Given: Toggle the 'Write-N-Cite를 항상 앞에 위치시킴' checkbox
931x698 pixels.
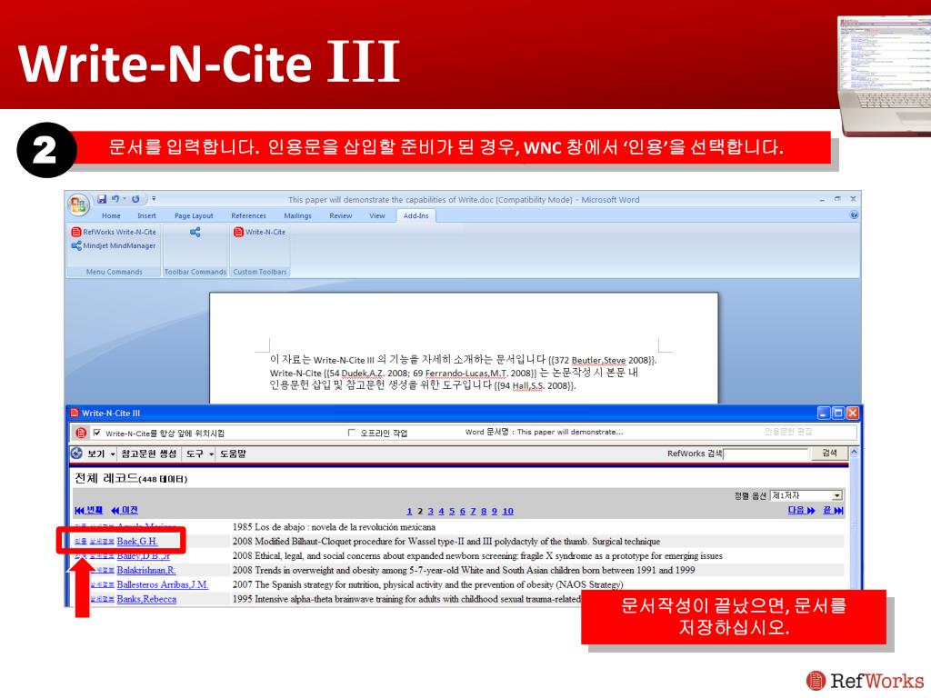Looking at the screenshot, I should pyautogui.click(x=96, y=433).
